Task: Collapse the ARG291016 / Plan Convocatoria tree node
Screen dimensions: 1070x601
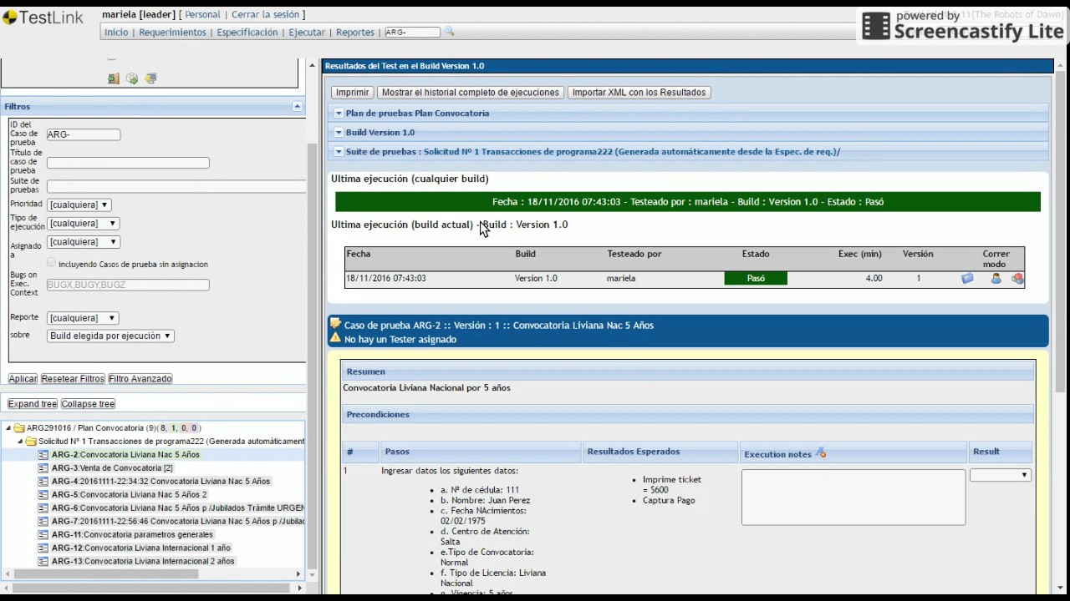Action: [8, 428]
